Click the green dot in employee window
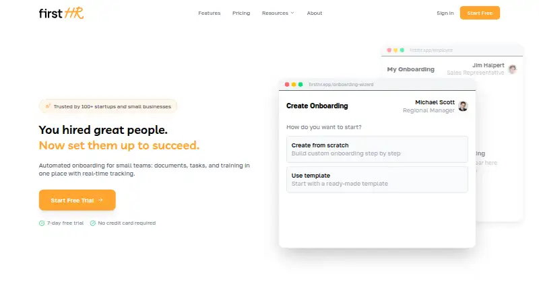The width and height of the screenshot is (539, 296). [x=402, y=50]
